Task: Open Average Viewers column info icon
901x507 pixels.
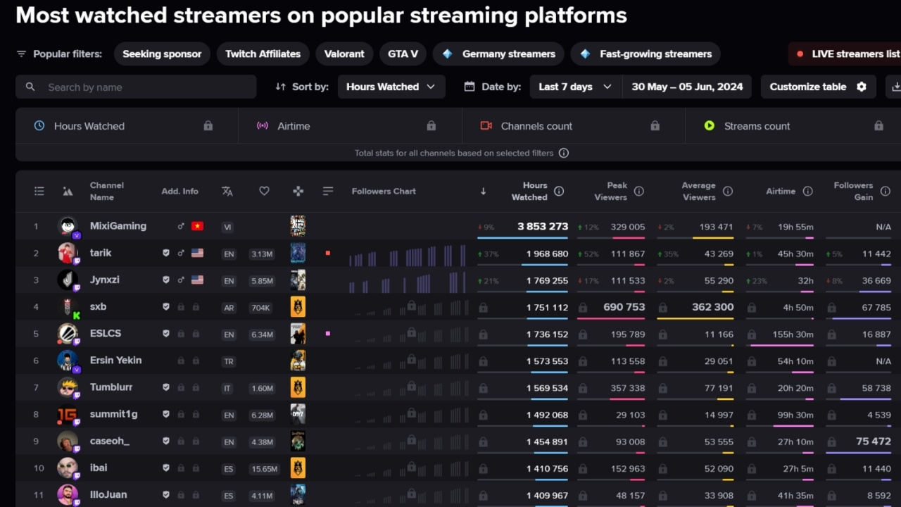Action: [728, 191]
